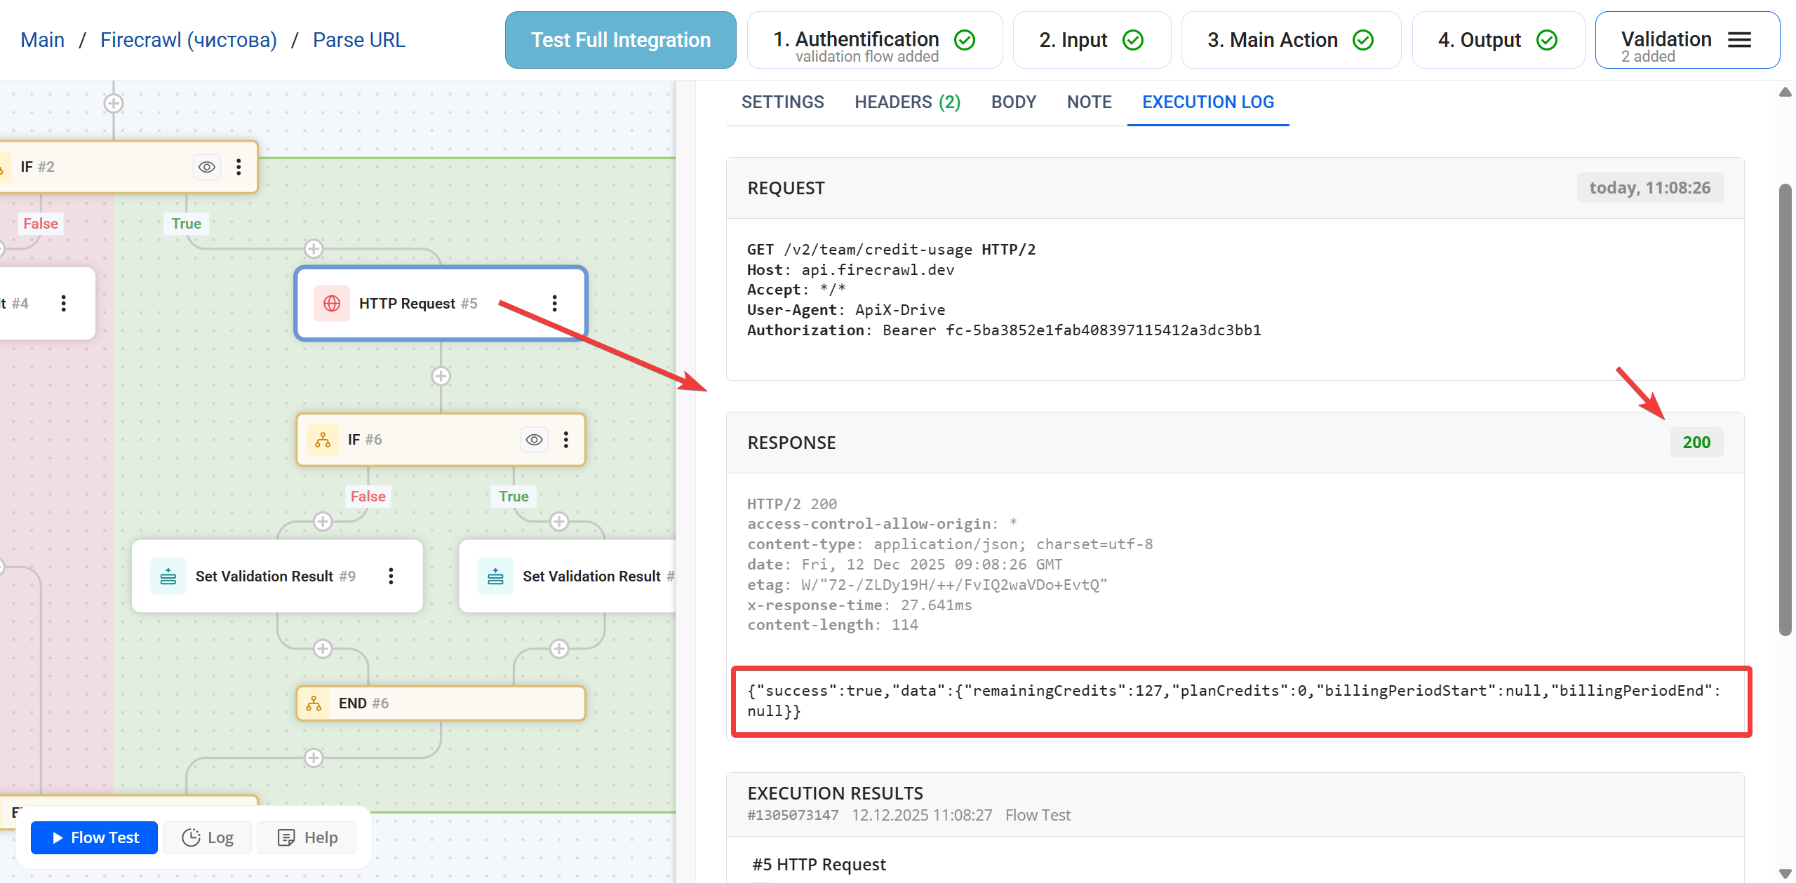Open the BODY tab
Viewport: 1796px width, 883px height.
point(1013,102)
